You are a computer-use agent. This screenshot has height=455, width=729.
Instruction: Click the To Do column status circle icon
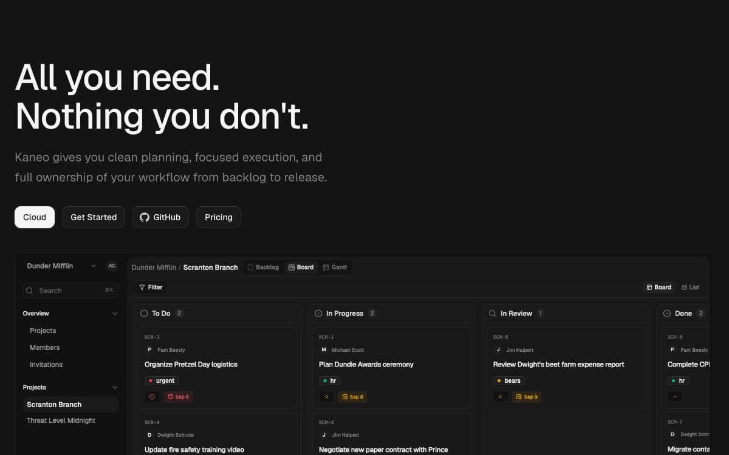(144, 314)
